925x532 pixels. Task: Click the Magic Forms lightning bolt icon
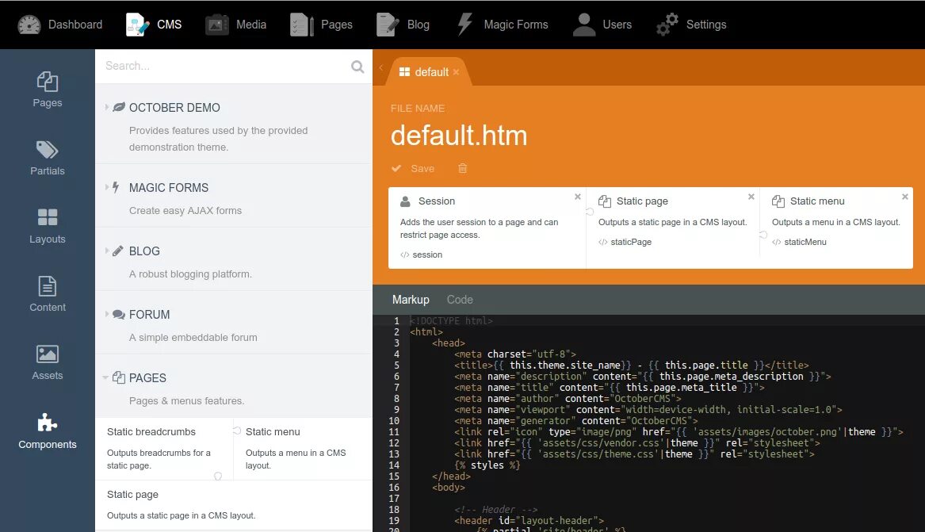point(464,25)
